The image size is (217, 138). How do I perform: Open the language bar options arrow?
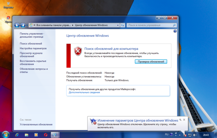[176, 136]
